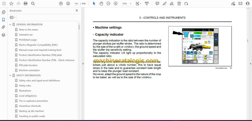Close the Bookmarks panel
This screenshot has height=121, width=252.
click(x=77, y=11)
